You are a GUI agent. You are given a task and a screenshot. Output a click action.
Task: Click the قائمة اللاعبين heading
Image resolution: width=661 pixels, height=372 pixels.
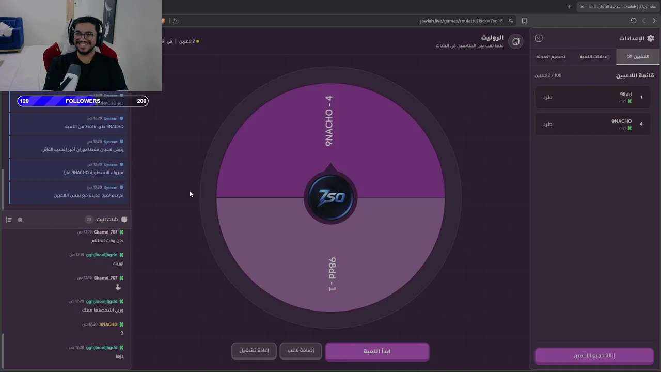tap(635, 75)
